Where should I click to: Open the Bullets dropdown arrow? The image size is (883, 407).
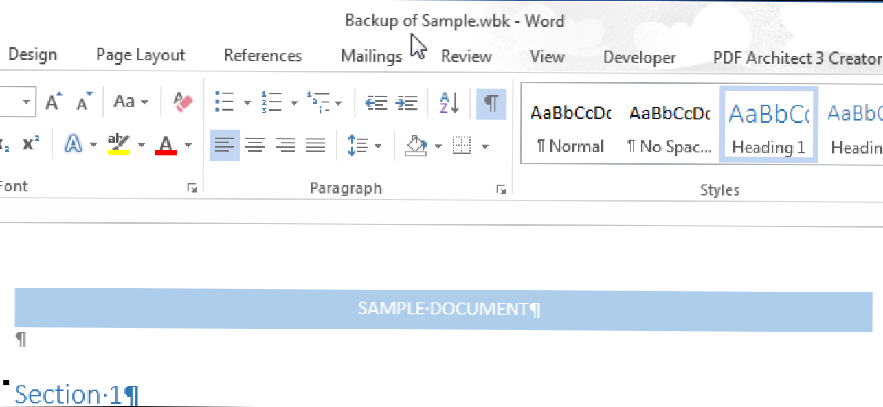coord(247,104)
